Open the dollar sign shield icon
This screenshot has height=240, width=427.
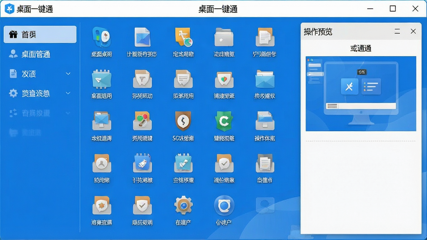[183, 121]
